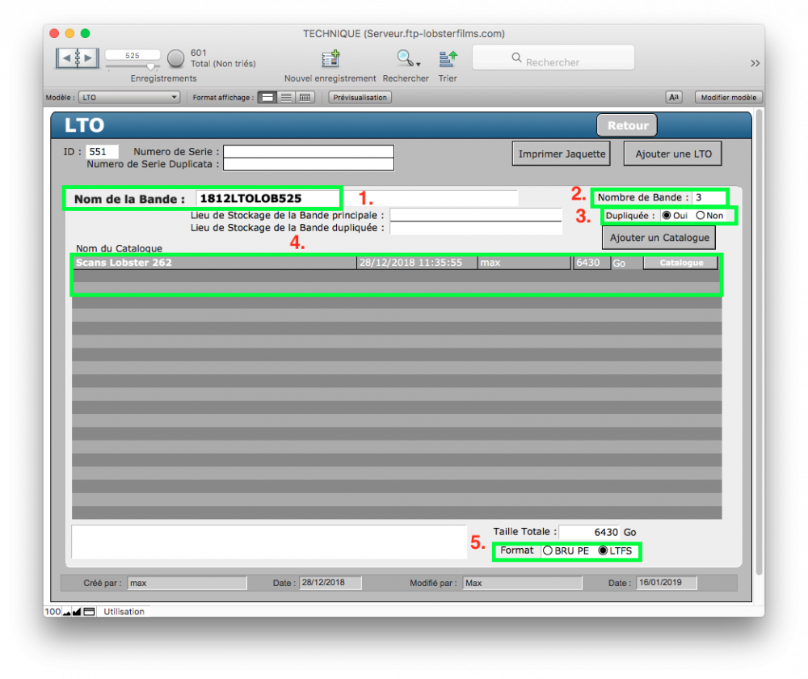Screen dimensions: 808x679
Task: Expand the toolbar overflow chevron
Action: point(755,63)
